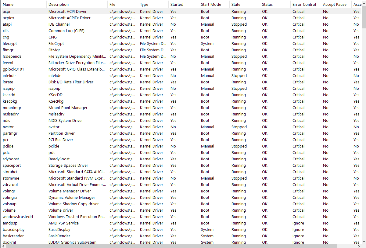366x248 pixels.
Task: Click the File column header
Action: click(123, 4)
